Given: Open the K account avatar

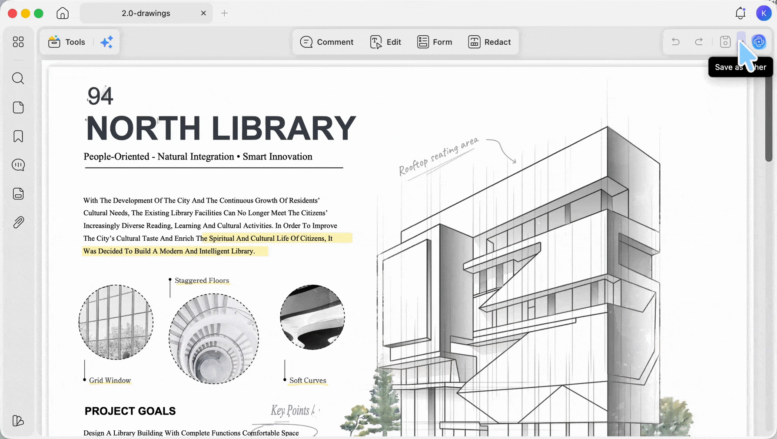Looking at the screenshot, I should click(x=764, y=13).
